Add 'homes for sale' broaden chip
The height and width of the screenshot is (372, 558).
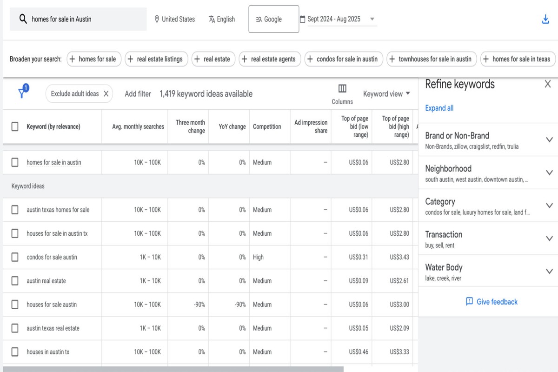tap(94, 59)
